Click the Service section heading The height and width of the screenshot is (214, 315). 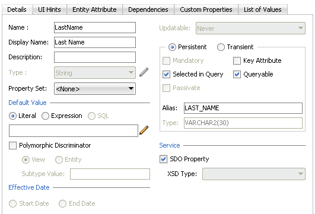[170, 145]
